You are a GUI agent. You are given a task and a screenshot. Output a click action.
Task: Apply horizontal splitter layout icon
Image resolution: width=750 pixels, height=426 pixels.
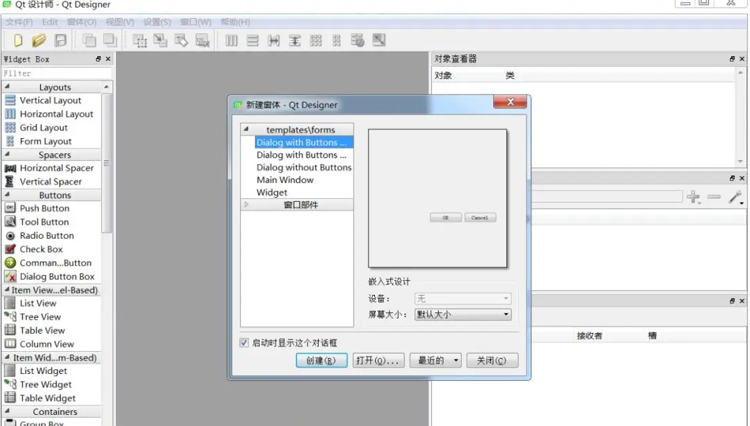tap(274, 41)
